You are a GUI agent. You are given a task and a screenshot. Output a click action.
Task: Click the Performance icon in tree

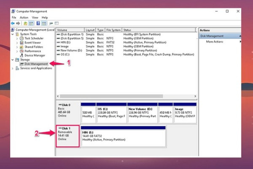(x=22, y=51)
